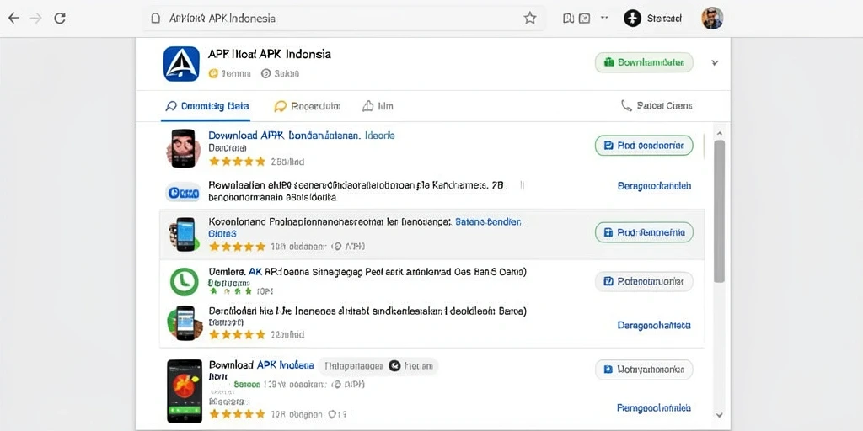Viewport: 863px width, 431px height.
Task: Open the thumbs-up klm tab
Action: tap(378, 106)
